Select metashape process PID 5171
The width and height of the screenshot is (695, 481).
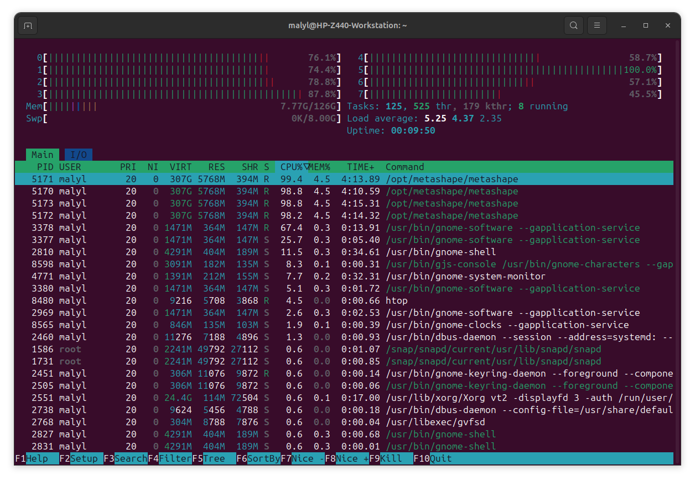344,179
